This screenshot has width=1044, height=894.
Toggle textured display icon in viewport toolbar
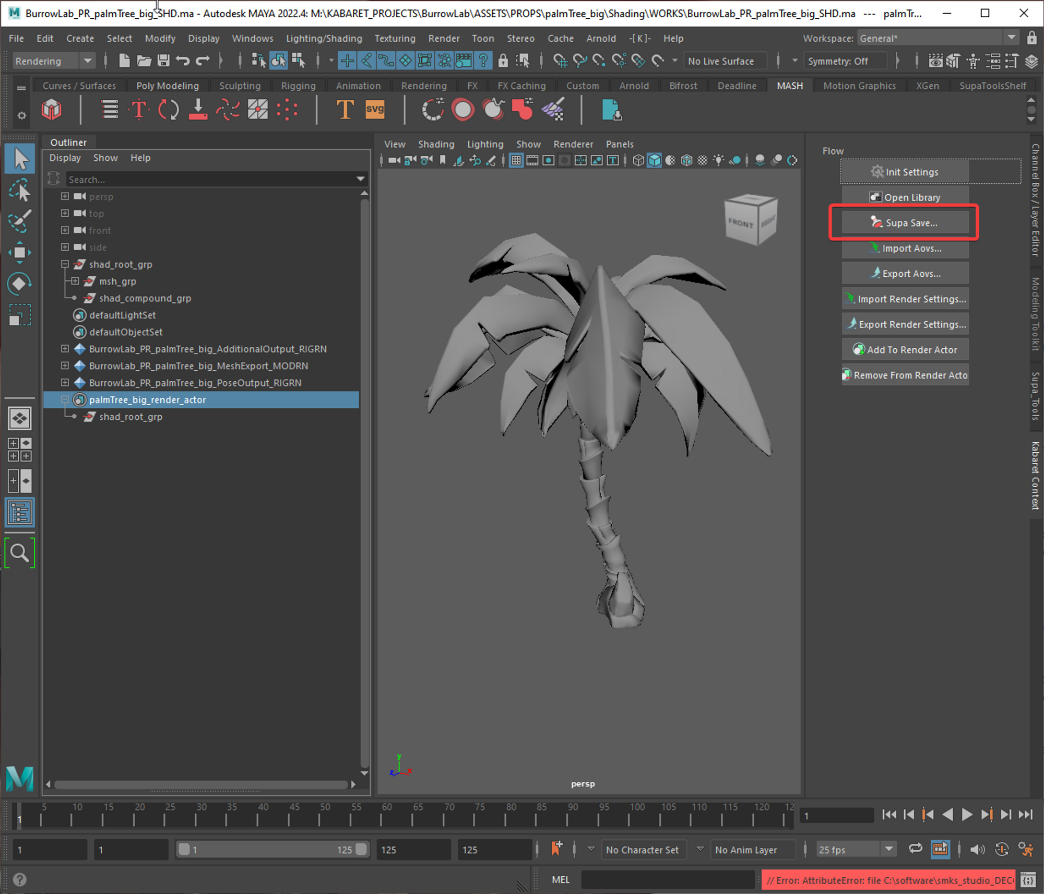coord(702,160)
